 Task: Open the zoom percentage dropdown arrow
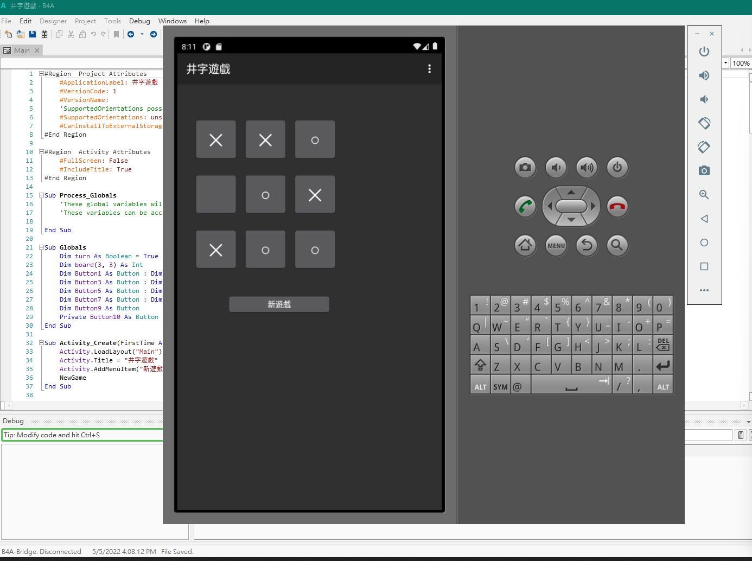click(725, 63)
